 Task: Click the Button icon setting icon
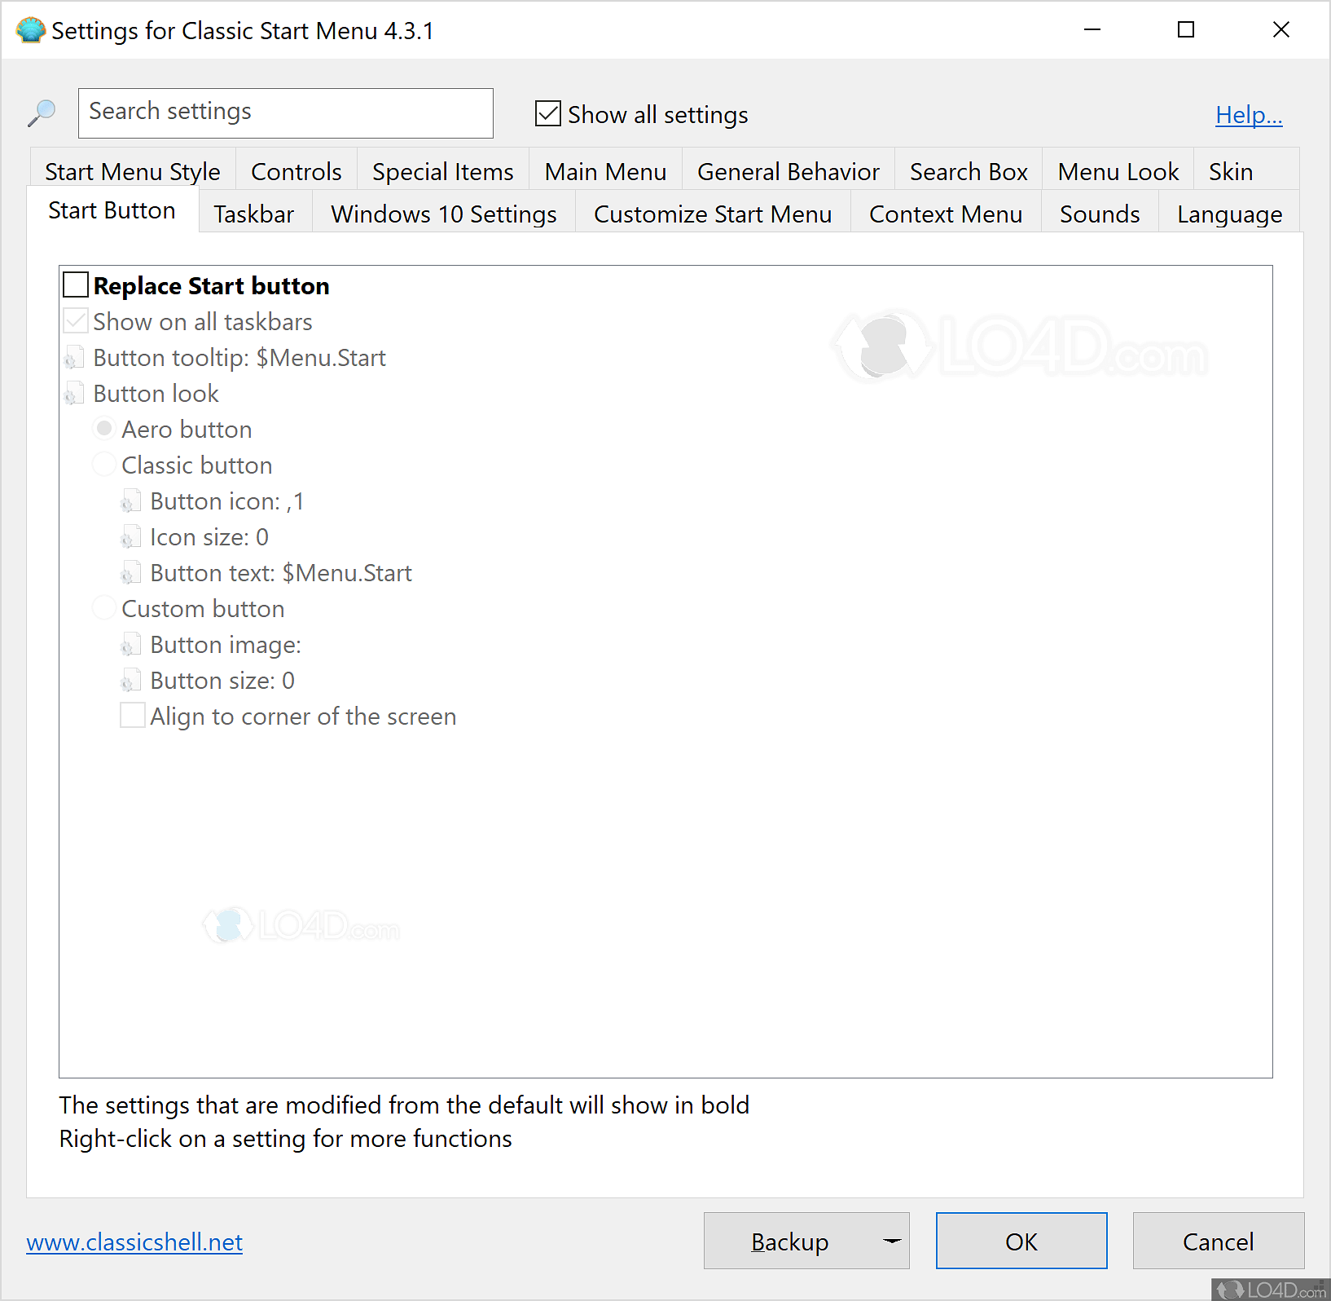click(x=131, y=501)
